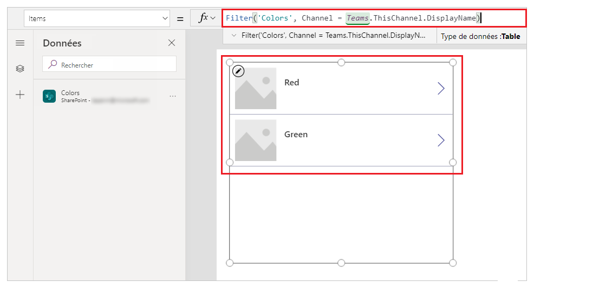The height and width of the screenshot is (288, 612).
Task: Open the Items property dropdown
Action: pos(97,18)
